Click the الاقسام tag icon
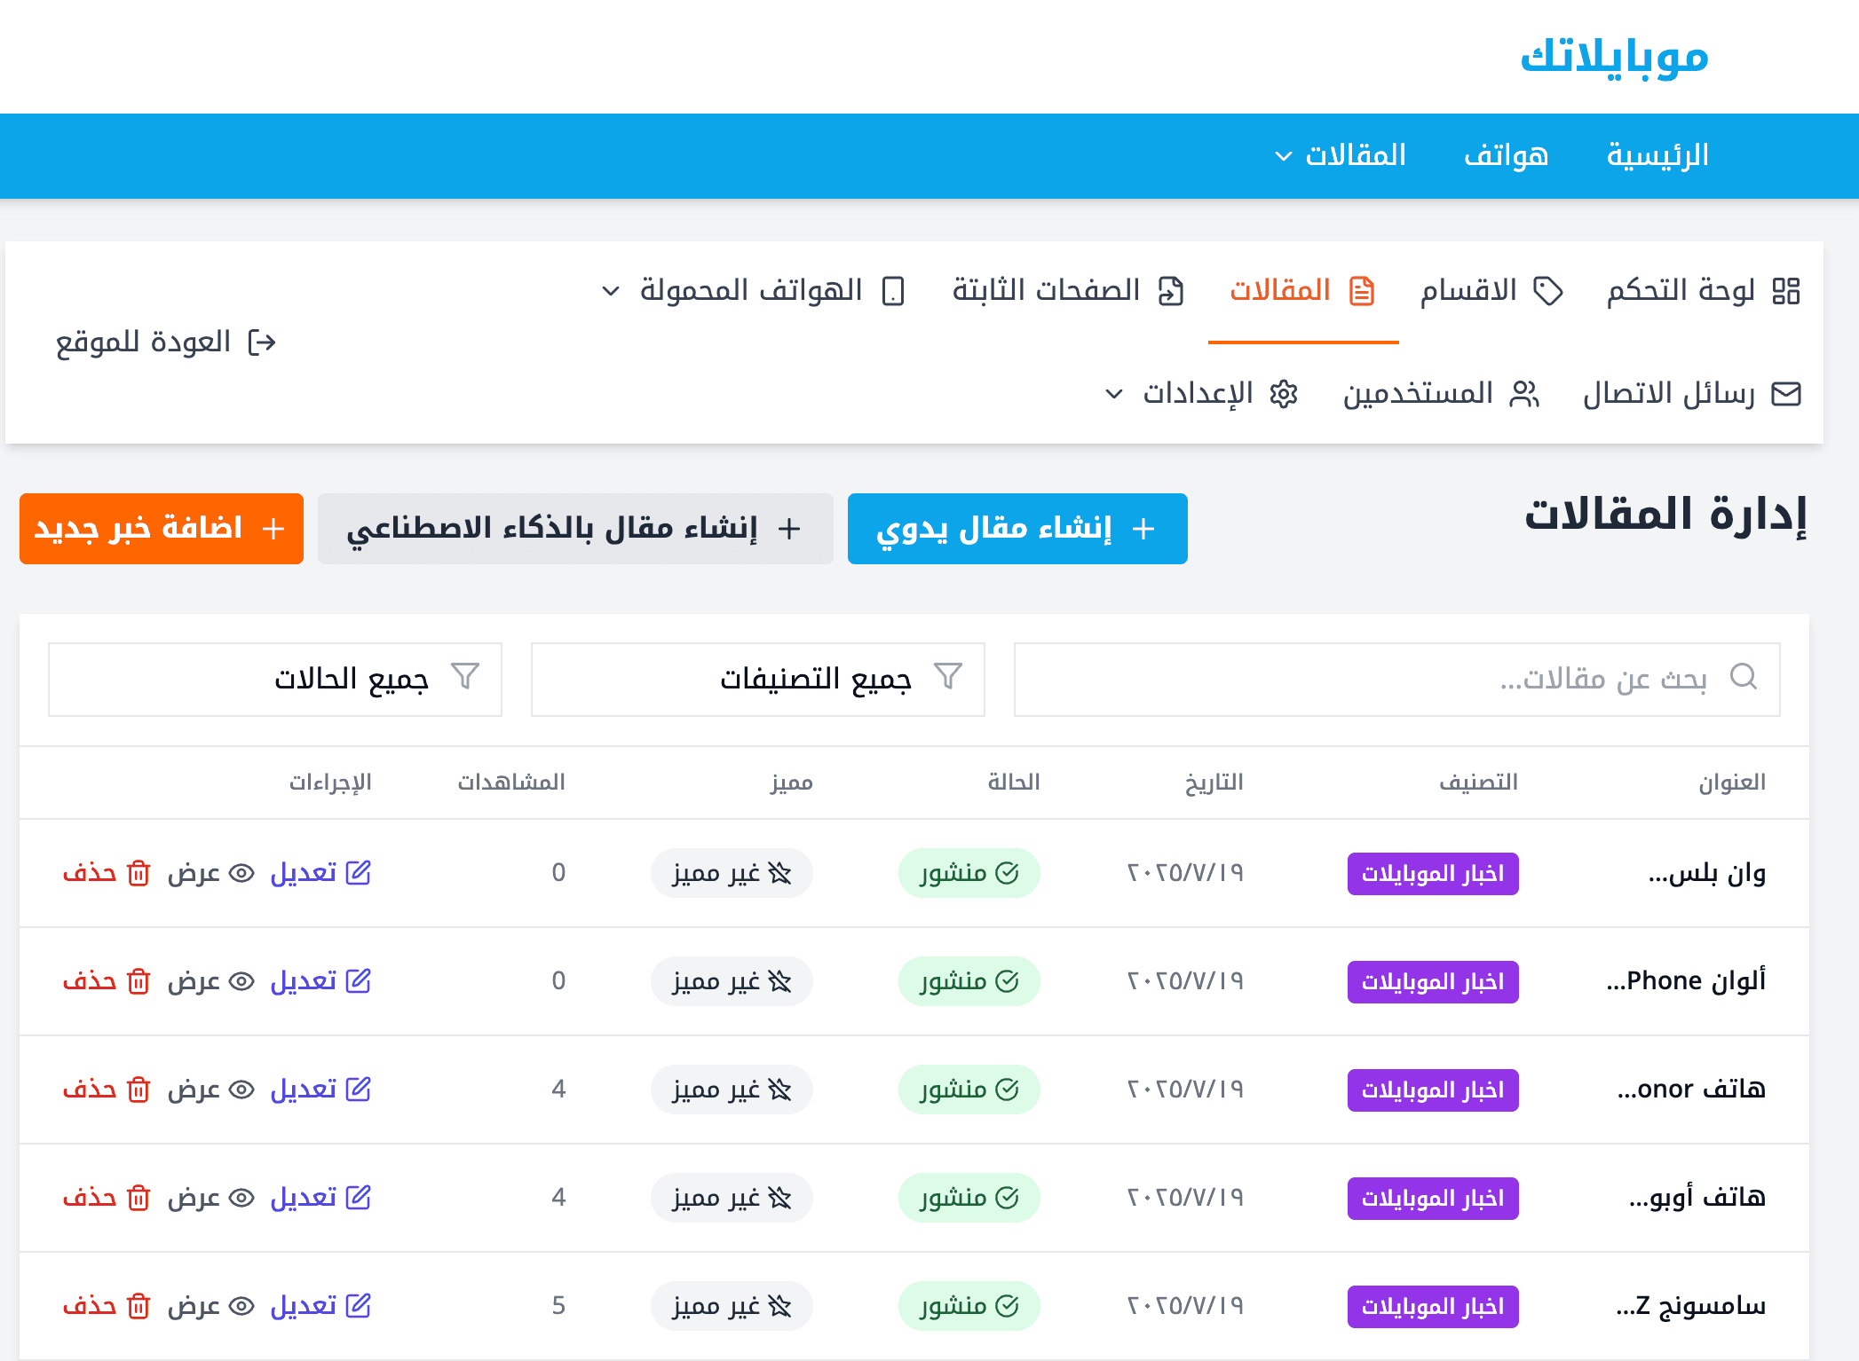Viewport: 1859px width, 1361px height. (x=1548, y=291)
